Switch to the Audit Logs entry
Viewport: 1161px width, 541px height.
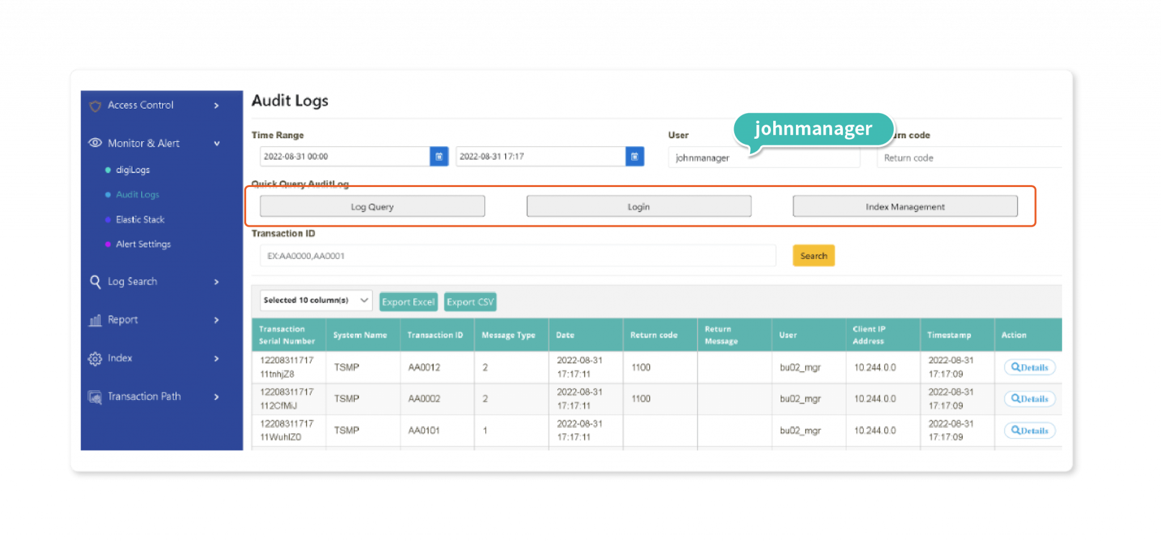pyautogui.click(x=137, y=194)
